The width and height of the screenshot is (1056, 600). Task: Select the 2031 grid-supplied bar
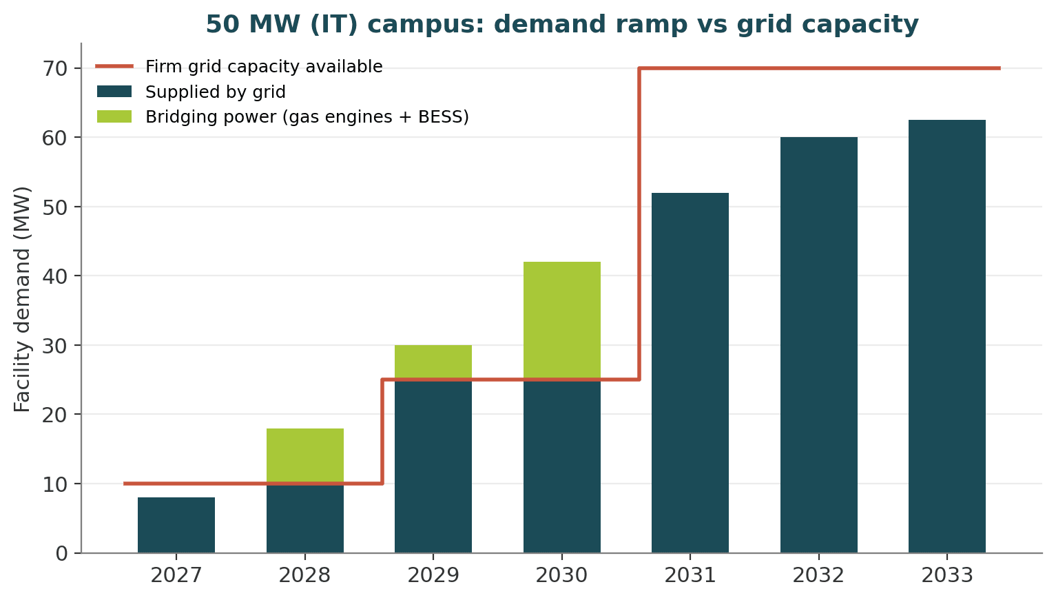(x=690, y=373)
